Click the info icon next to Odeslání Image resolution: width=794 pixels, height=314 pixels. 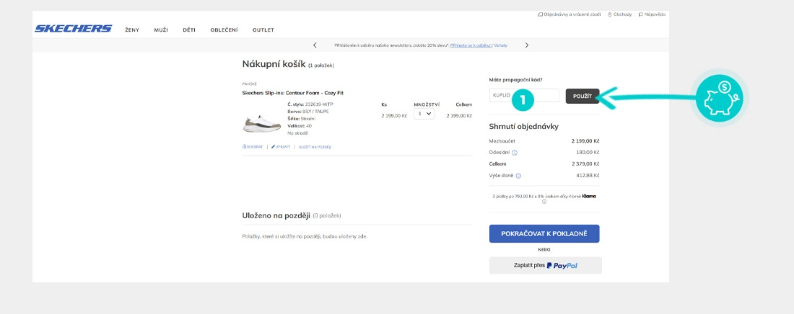(515, 153)
